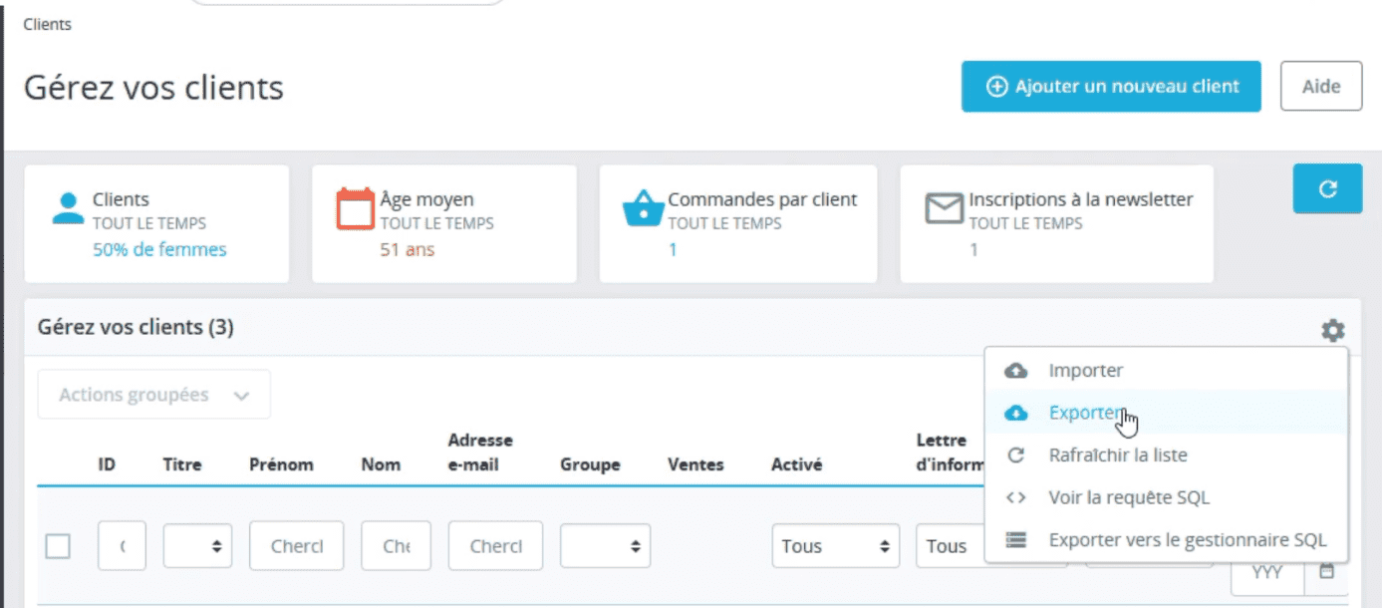Open the Actions groupées dropdown

(x=154, y=395)
